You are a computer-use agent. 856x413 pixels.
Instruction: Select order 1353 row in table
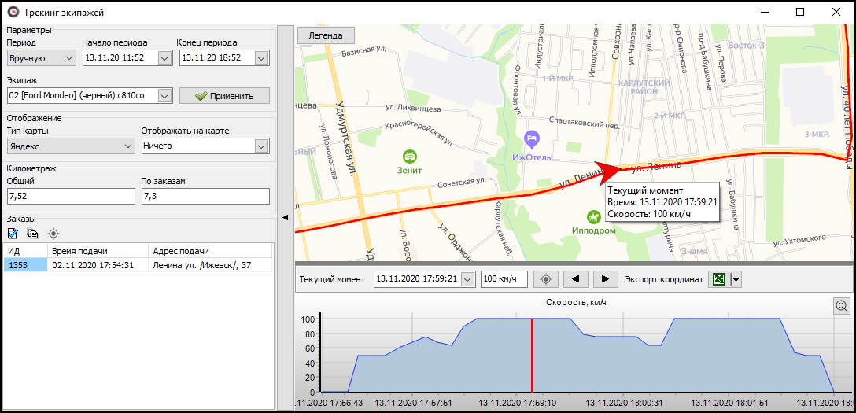[24, 266]
